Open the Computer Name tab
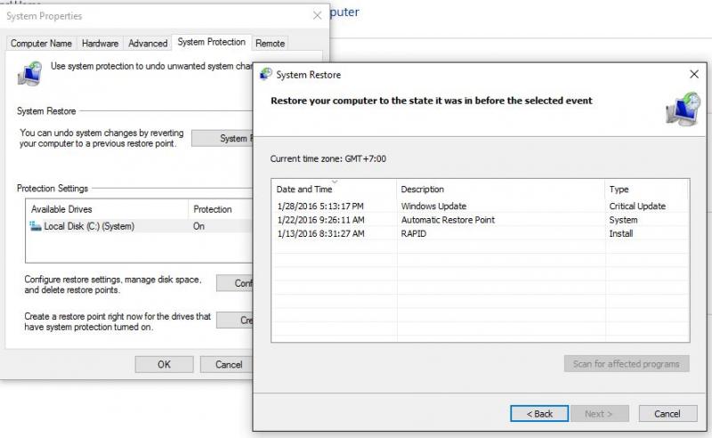Viewport: 712px width, 438px height. 41,43
